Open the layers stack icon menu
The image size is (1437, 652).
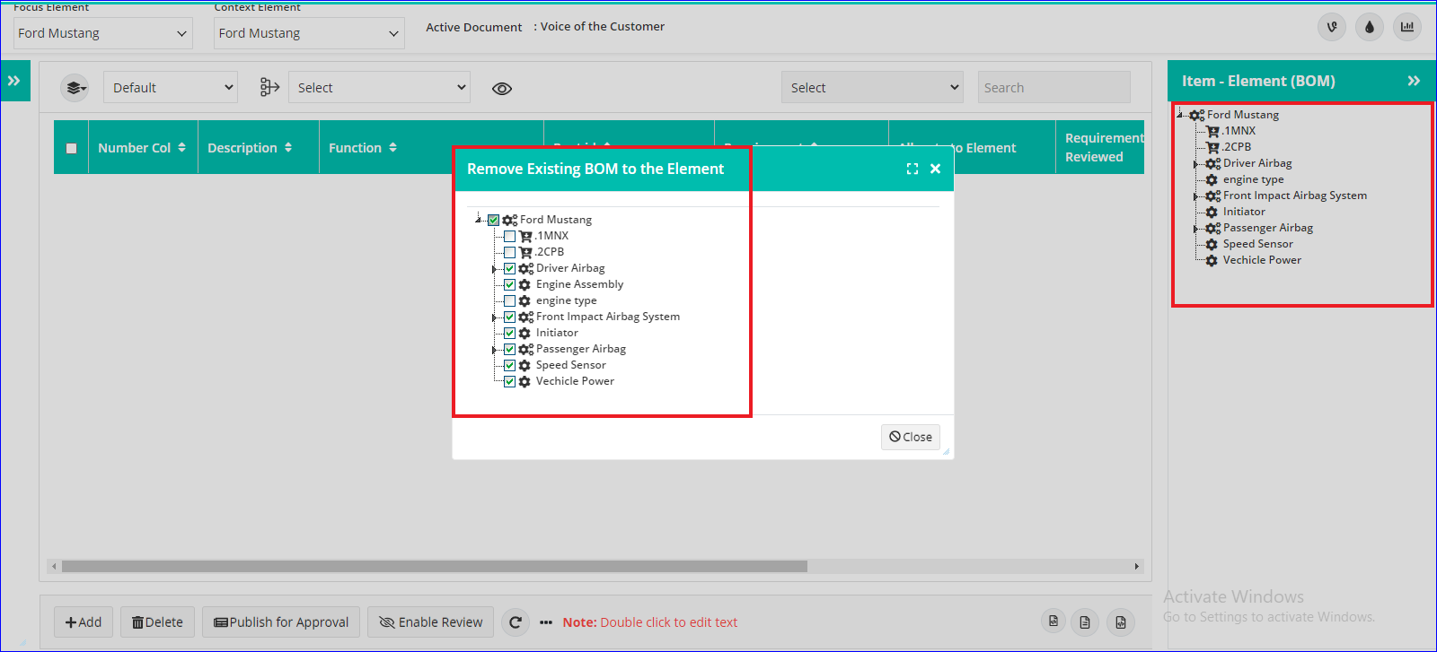tap(75, 88)
